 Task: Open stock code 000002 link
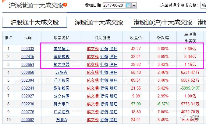(x=28, y=120)
